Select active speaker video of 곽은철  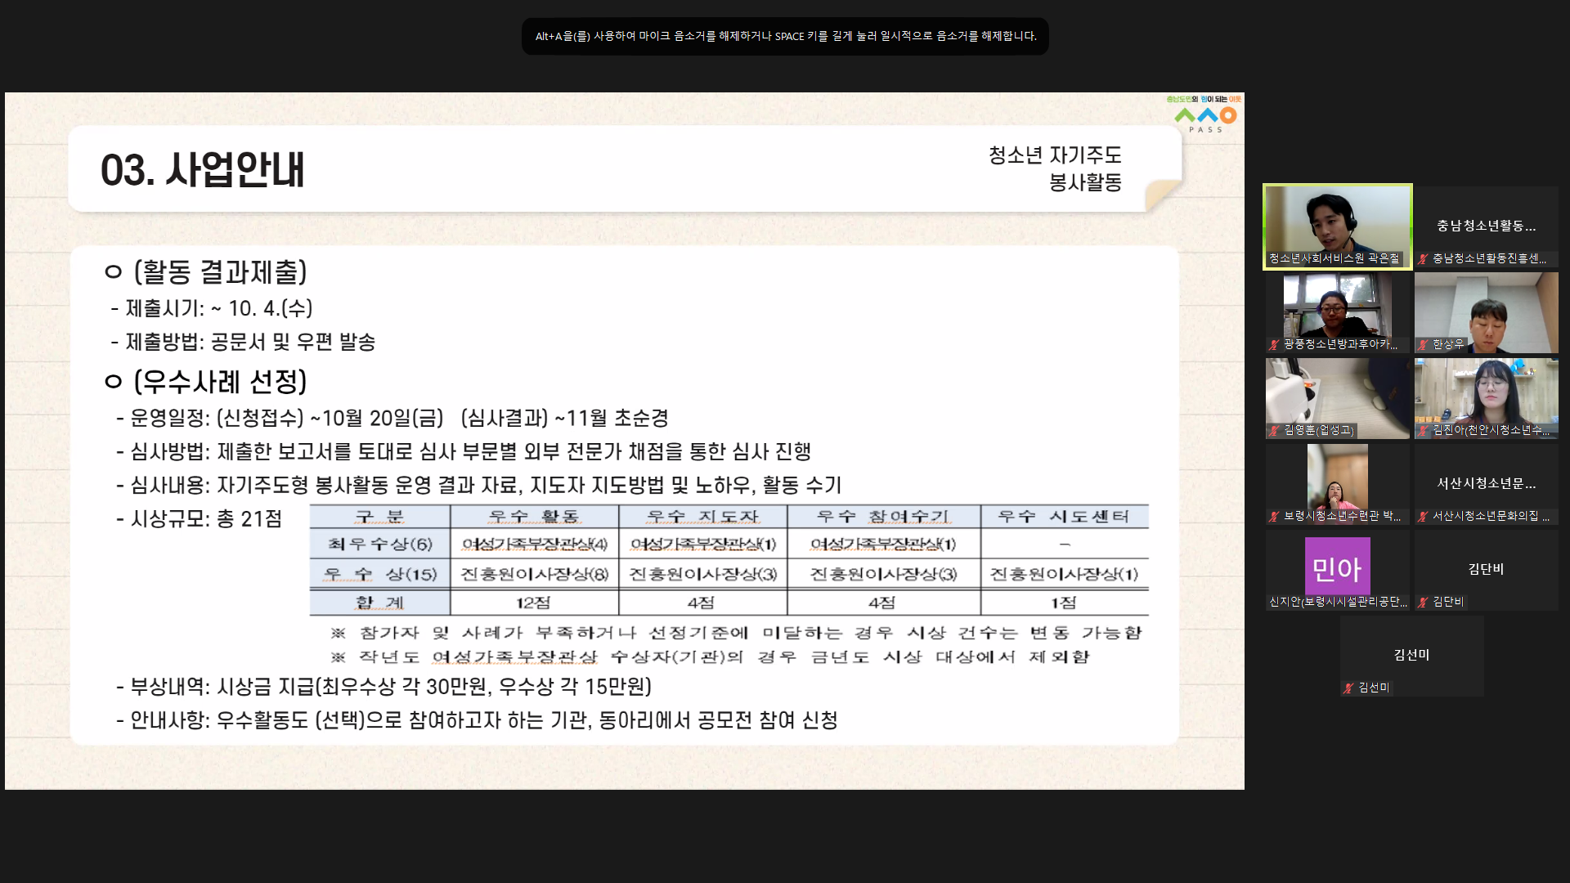tap(1337, 219)
